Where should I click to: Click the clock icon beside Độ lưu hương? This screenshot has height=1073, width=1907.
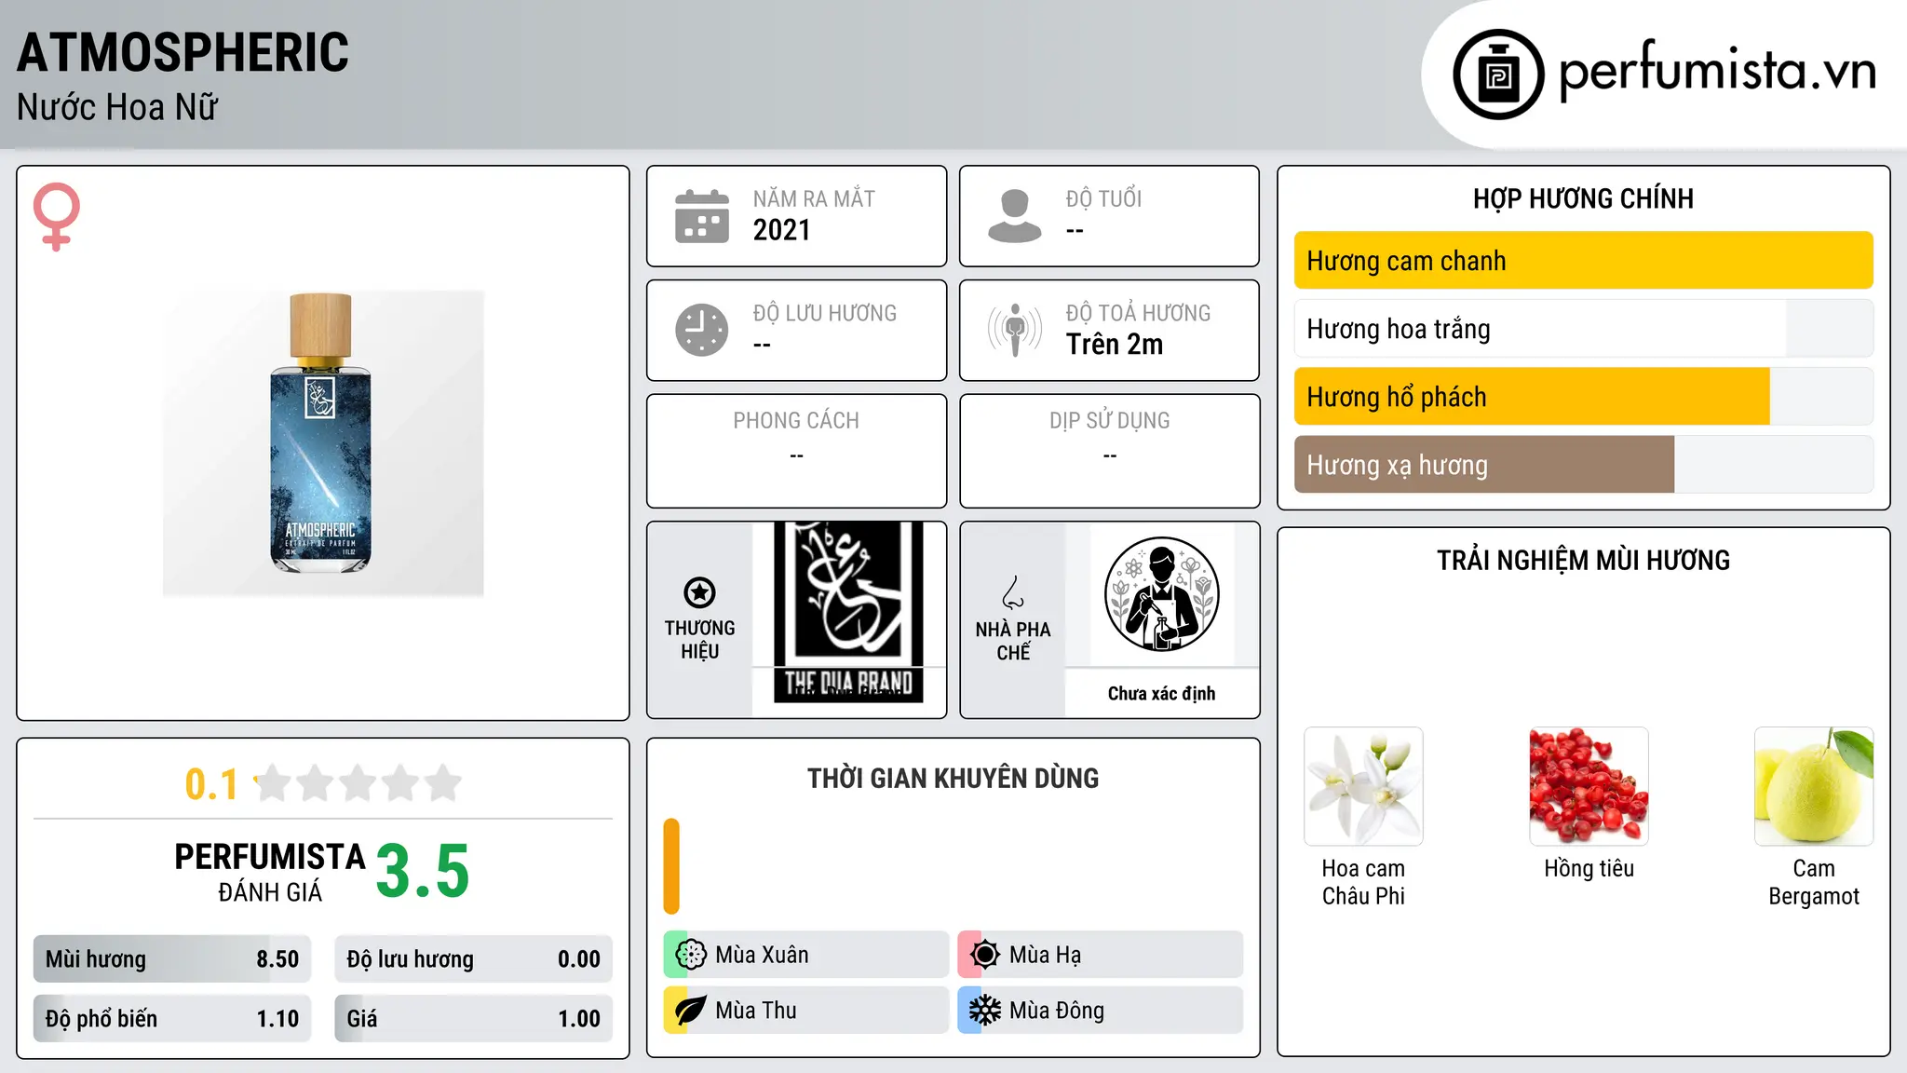coord(702,330)
